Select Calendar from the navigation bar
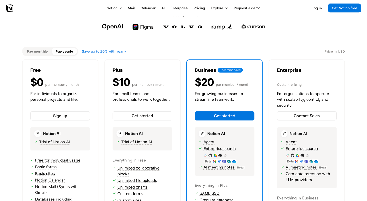This screenshot has width=367, height=201. click(148, 8)
